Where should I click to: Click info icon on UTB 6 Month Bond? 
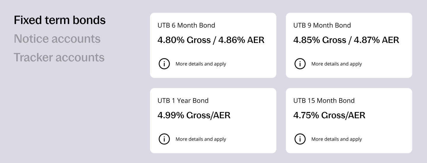tap(164, 64)
